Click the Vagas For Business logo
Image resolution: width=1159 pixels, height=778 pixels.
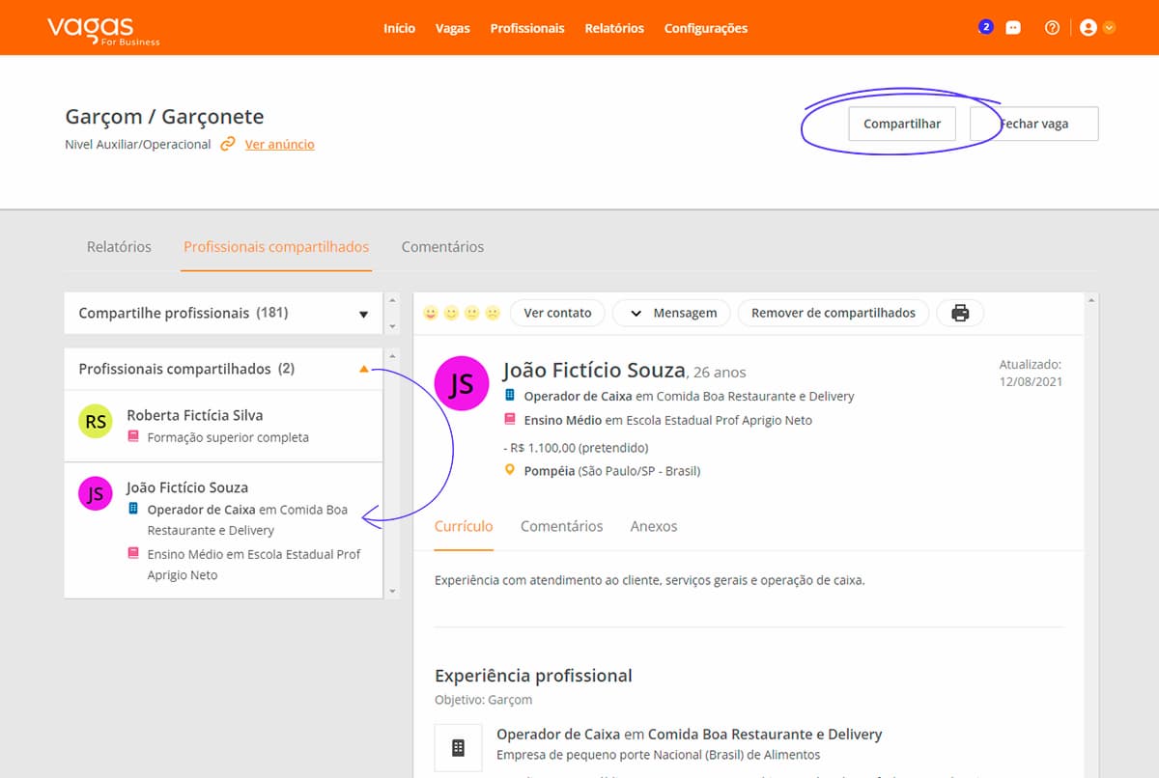pyautogui.click(x=103, y=29)
